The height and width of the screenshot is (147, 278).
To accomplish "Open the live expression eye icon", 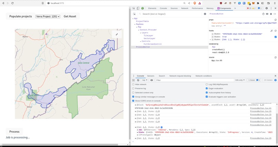I will (x=151, y=80).
